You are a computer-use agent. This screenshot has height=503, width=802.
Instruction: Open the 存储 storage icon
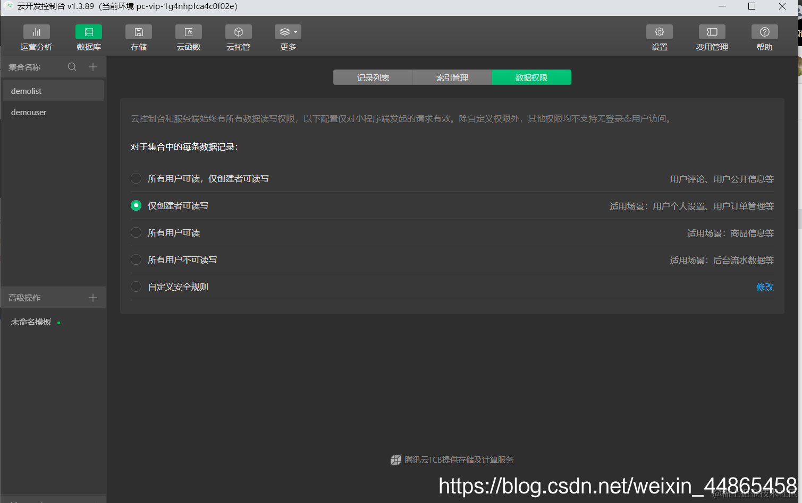pyautogui.click(x=139, y=32)
